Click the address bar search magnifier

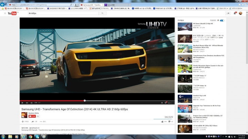pos(71,5)
